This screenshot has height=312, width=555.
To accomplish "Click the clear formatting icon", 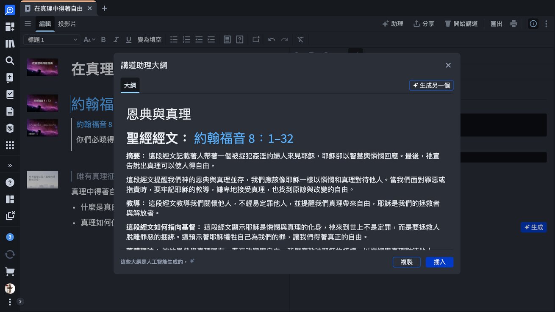I will pos(300,39).
